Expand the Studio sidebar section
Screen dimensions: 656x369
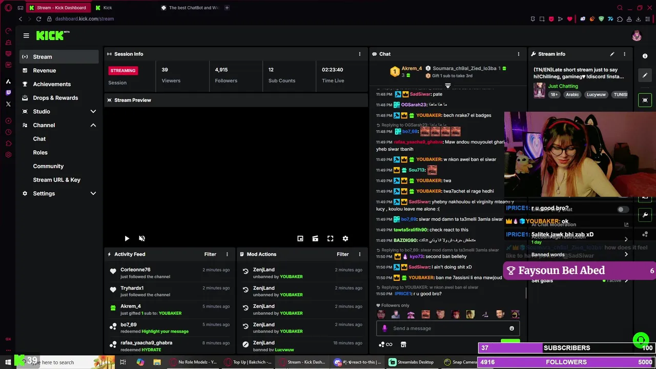(x=93, y=111)
